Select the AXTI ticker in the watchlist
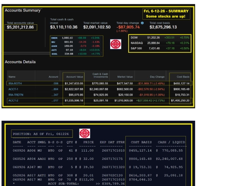The width and height of the screenshot is (248, 186). pyautogui.click(x=54, y=50)
